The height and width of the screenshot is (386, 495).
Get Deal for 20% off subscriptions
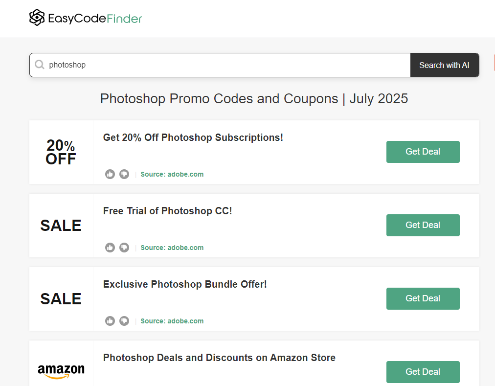423,152
